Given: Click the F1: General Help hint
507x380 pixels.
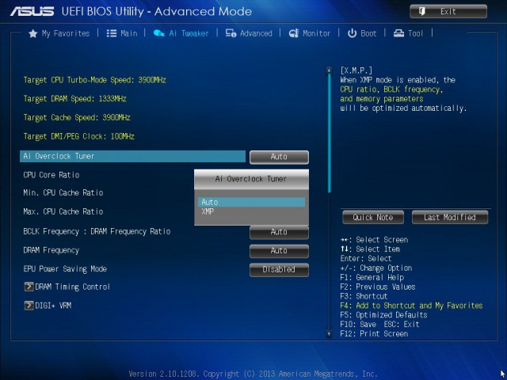Looking at the screenshot, I should click(372, 278).
